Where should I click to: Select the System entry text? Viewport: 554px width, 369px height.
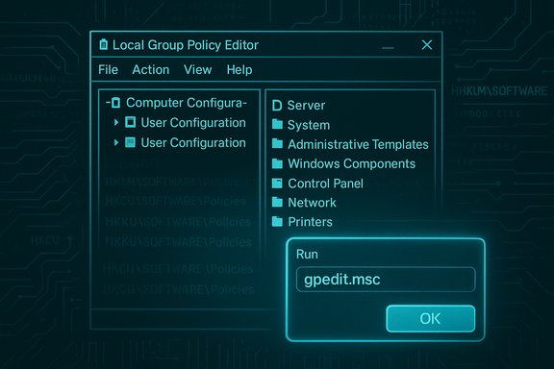coord(309,125)
